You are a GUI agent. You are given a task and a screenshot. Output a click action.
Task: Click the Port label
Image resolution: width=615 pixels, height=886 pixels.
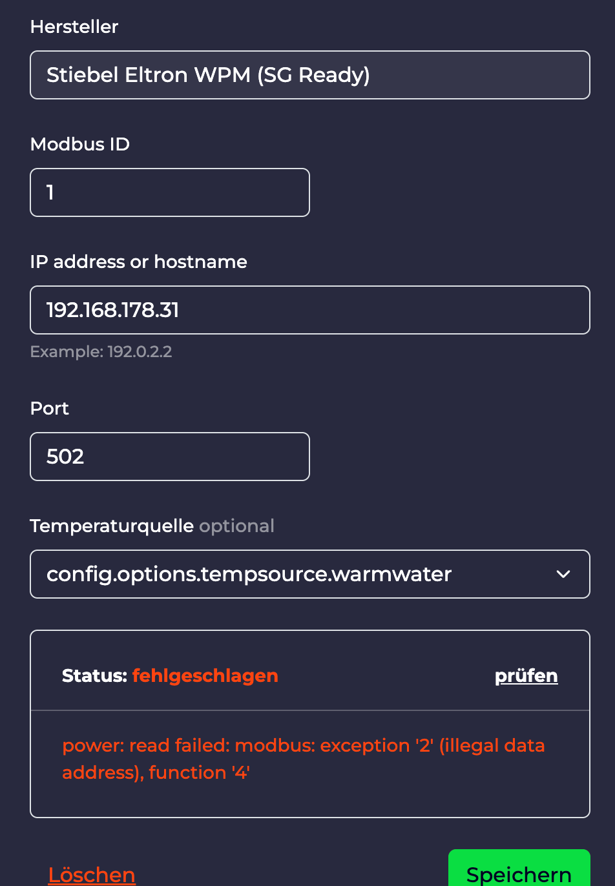(x=50, y=408)
